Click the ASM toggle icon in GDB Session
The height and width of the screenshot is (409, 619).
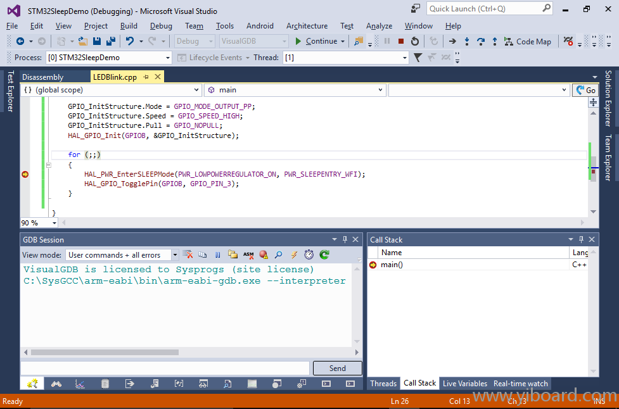[248, 255]
